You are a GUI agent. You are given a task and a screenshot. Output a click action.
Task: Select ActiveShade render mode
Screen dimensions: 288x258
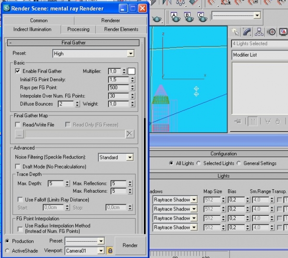pos(7,251)
